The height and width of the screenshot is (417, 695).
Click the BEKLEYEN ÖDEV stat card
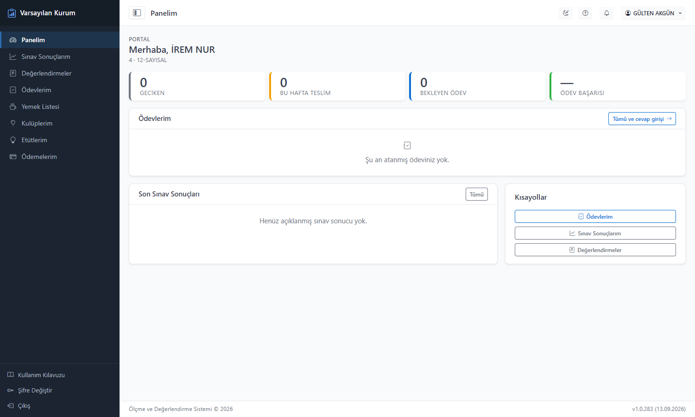[x=477, y=86]
